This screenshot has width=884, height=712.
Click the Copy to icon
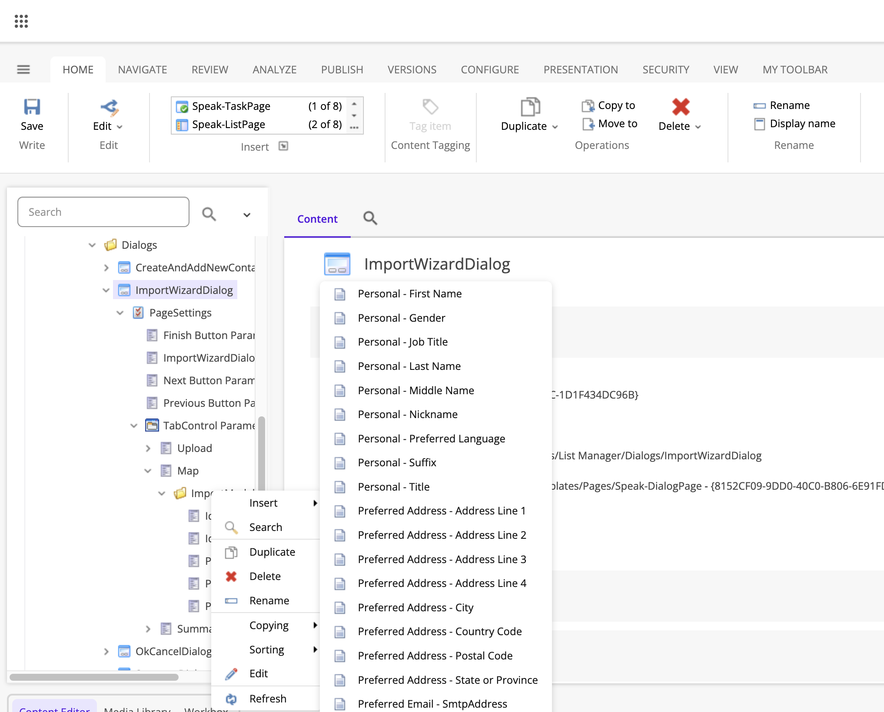588,105
